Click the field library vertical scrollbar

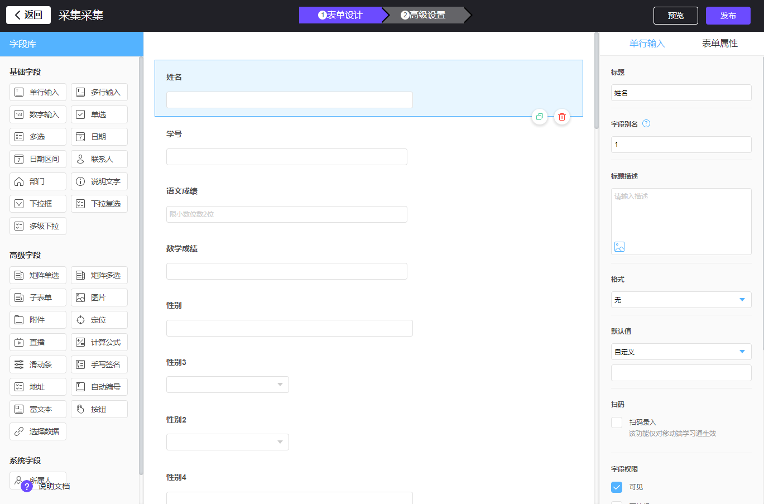pyautogui.click(x=141, y=265)
